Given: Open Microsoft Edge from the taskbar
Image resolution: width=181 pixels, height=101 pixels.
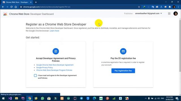Looking at the screenshot, I should (94, 98).
